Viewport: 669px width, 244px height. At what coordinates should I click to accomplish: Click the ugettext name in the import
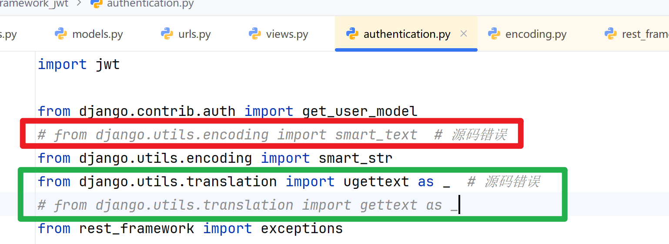click(376, 181)
